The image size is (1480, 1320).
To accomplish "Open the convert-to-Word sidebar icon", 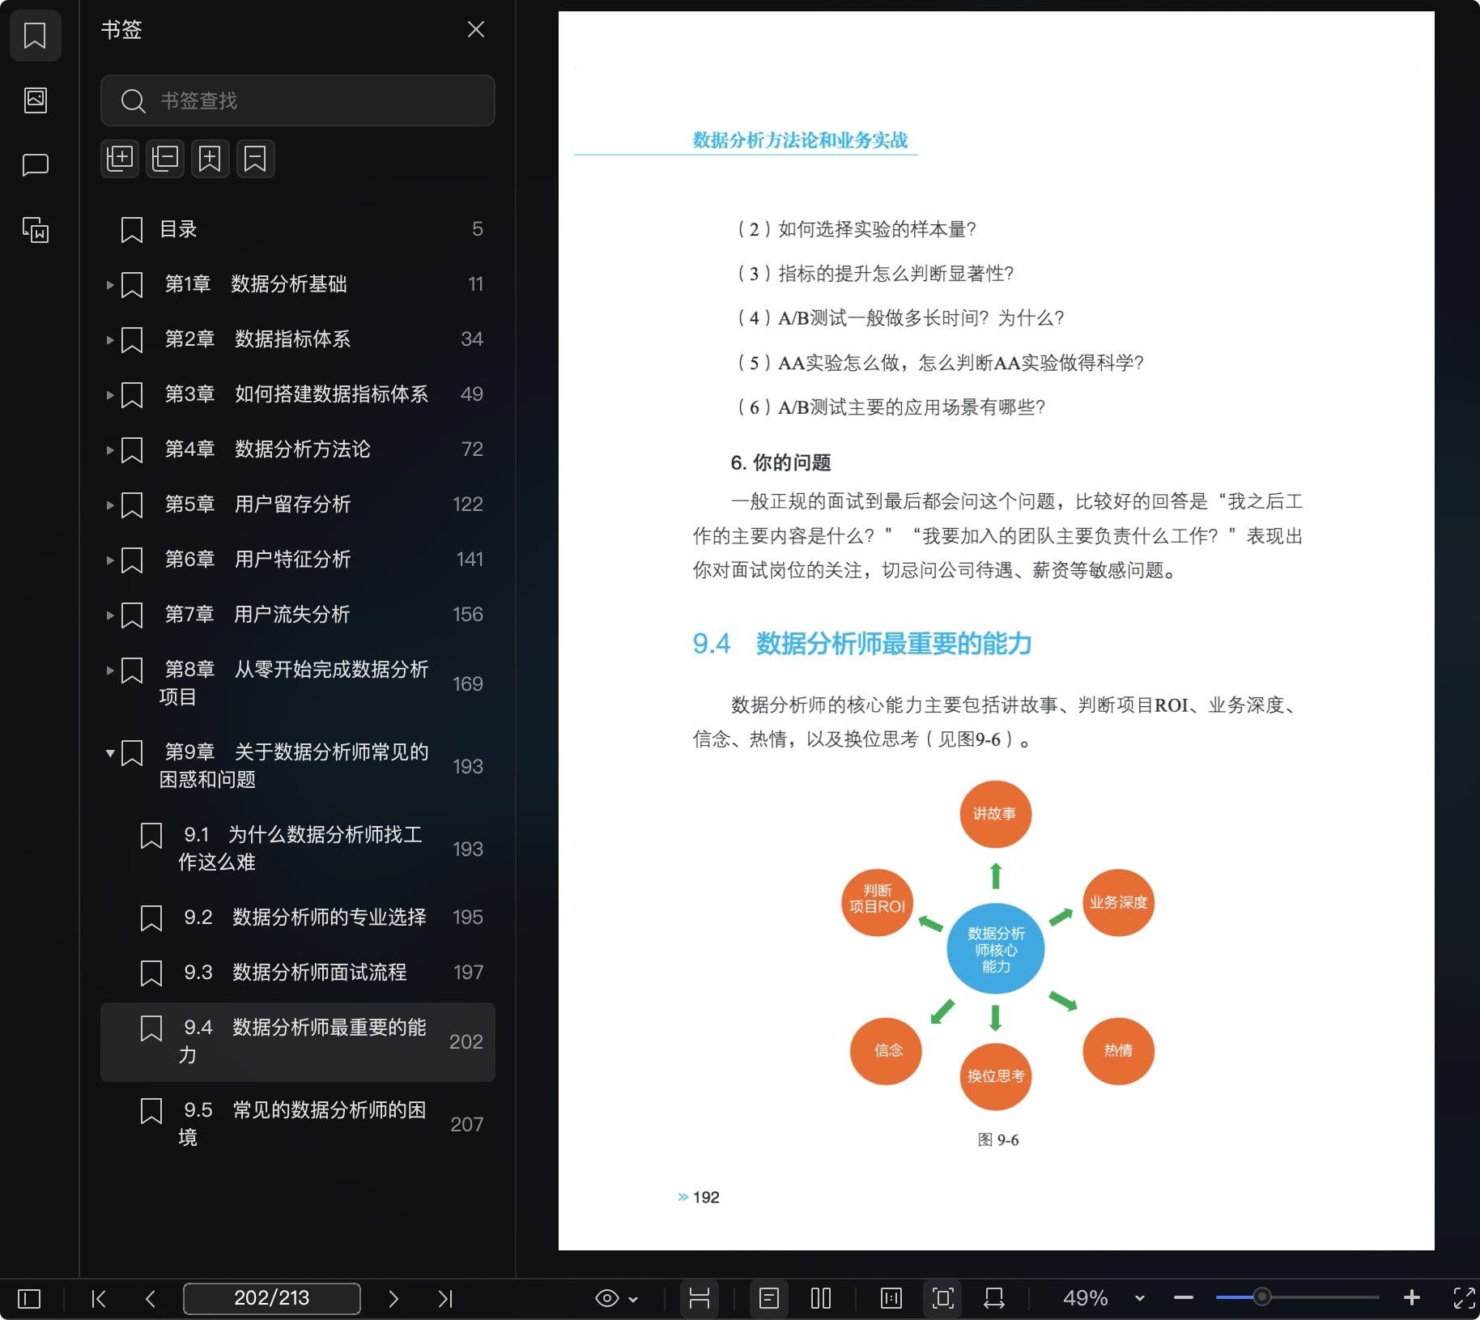I will (x=35, y=230).
